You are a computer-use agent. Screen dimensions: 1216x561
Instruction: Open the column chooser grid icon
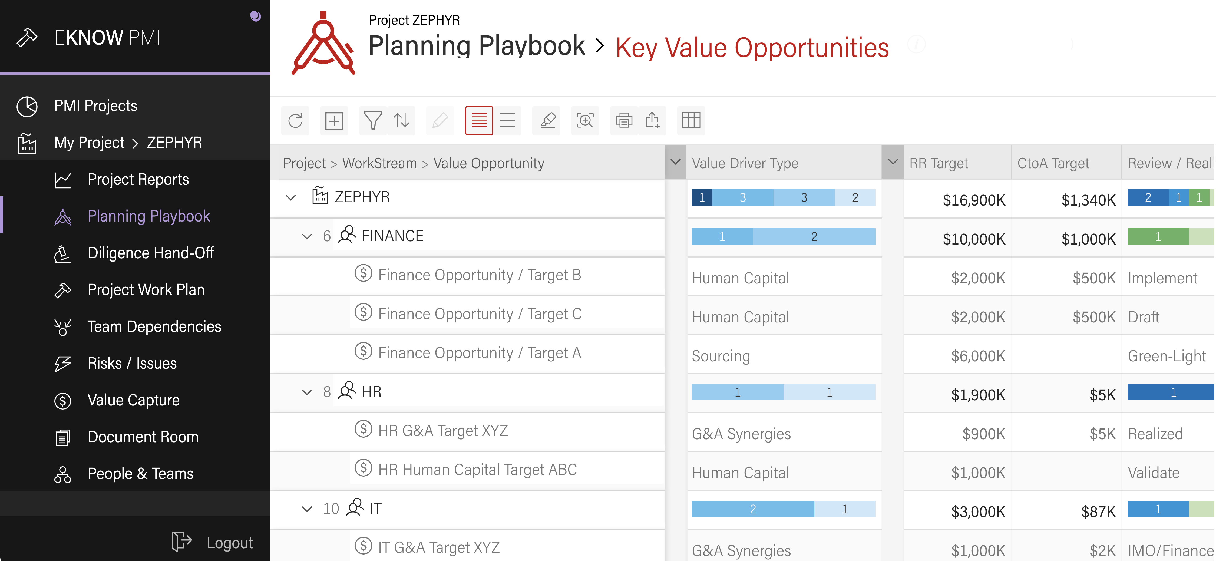tap(690, 120)
